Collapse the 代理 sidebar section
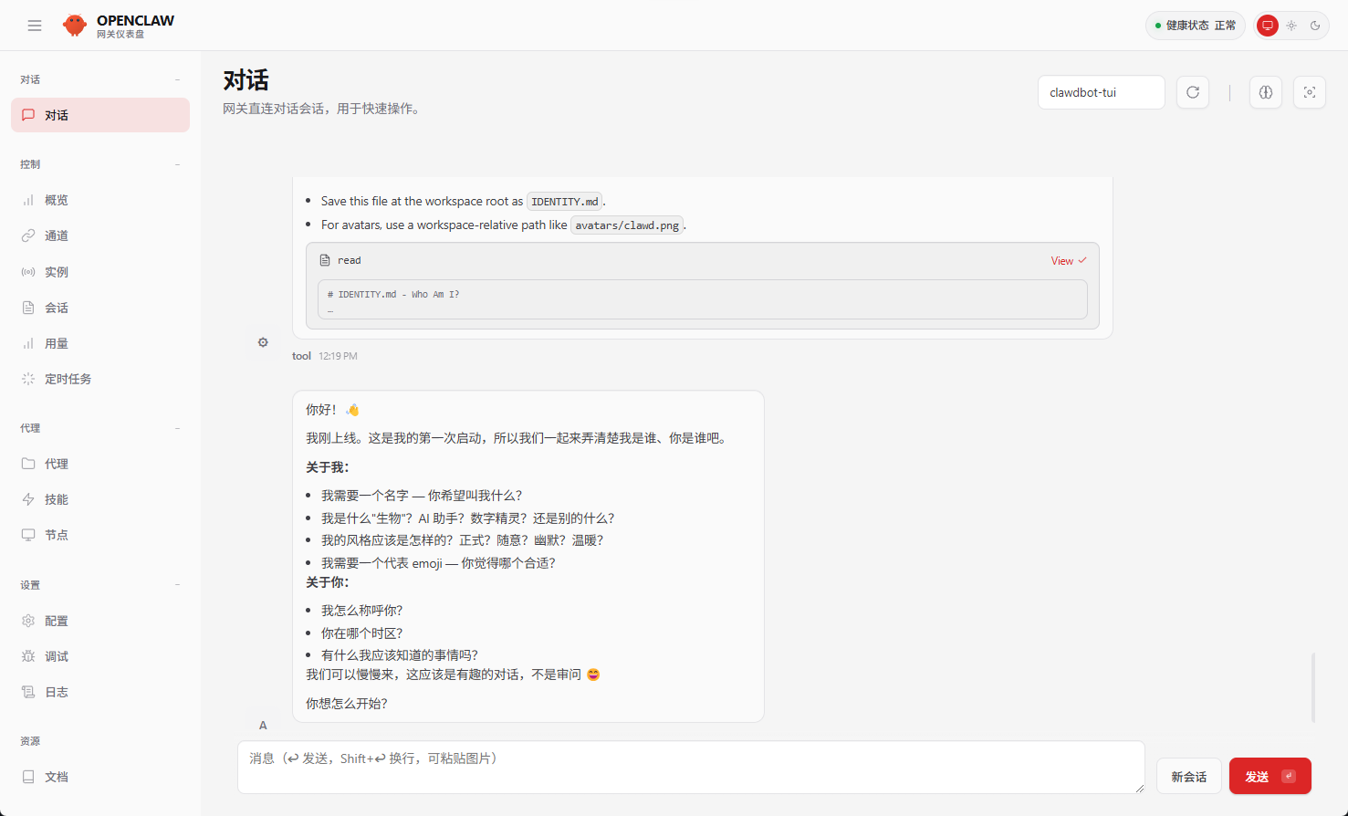Image resolution: width=1348 pixels, height=816 pixels. point(177,428)
